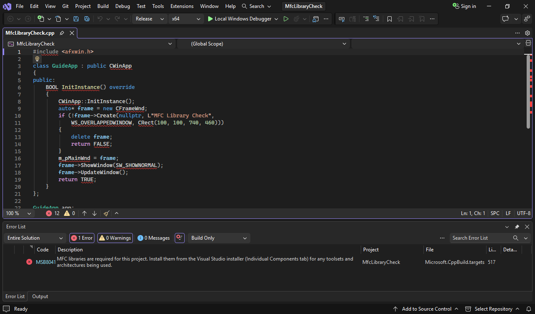
Task: Click the editor vertical scrollbar
Action: [x=529, y=91]
